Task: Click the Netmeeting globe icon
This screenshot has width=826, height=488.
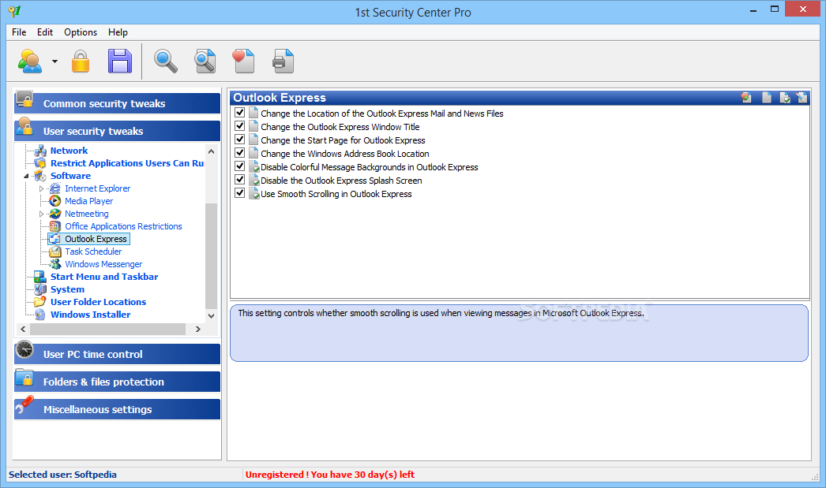Action: point(55,214)
